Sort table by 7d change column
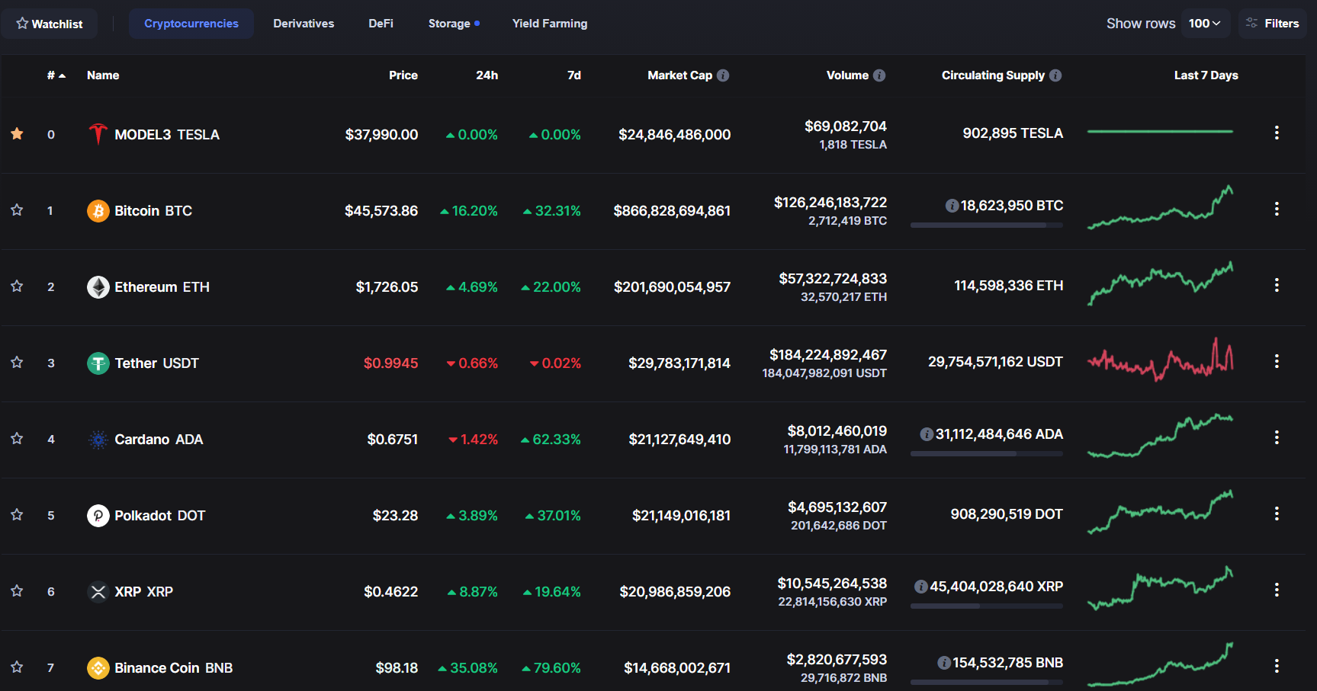The width and height of the screenshot is (1317, 691). (573, 75)
